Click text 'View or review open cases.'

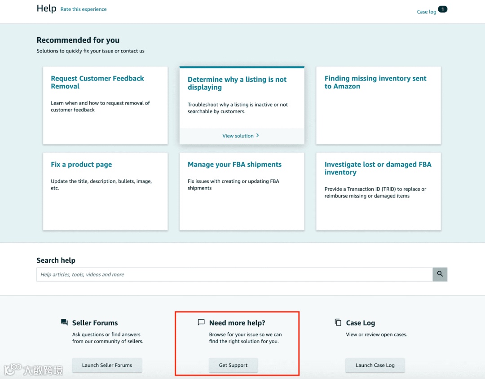coord(376,335)
